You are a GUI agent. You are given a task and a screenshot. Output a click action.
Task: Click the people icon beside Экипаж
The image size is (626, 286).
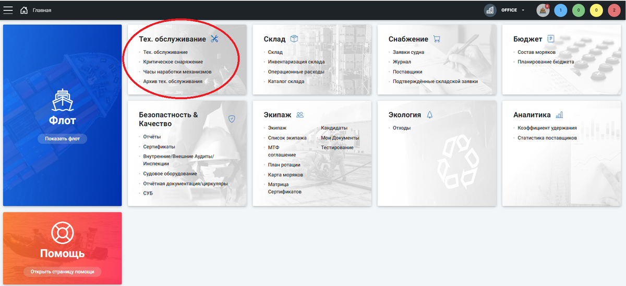[x=299, y=115]
